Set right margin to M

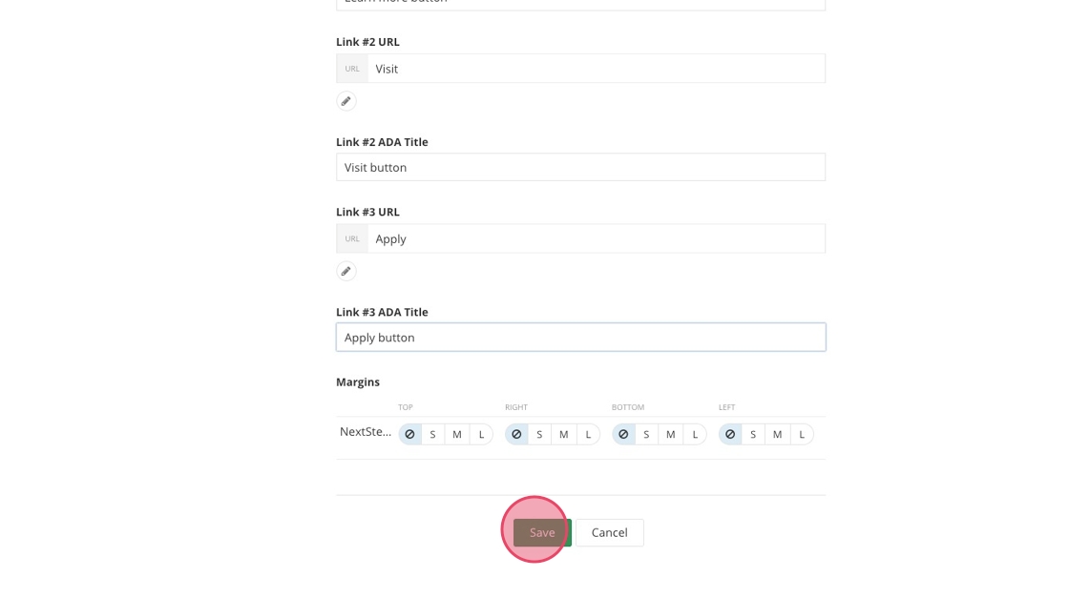coord(564,434)
